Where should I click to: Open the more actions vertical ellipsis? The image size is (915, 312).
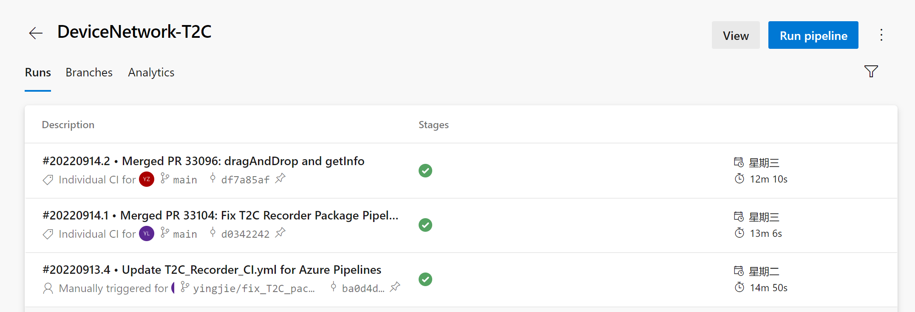tap(881, 35)
